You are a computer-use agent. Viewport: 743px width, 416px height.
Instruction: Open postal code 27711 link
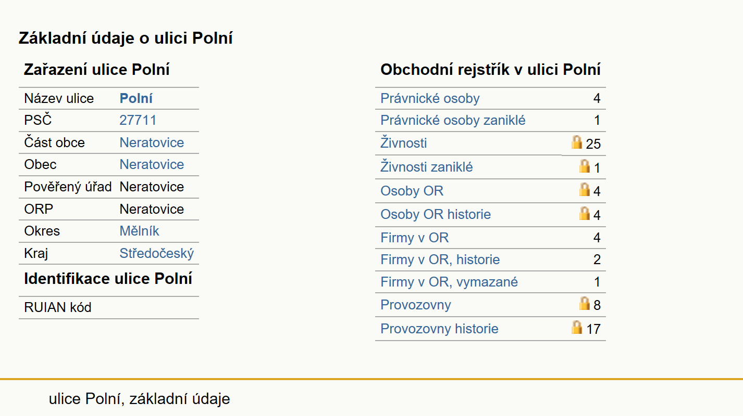(x=138, y=121)
